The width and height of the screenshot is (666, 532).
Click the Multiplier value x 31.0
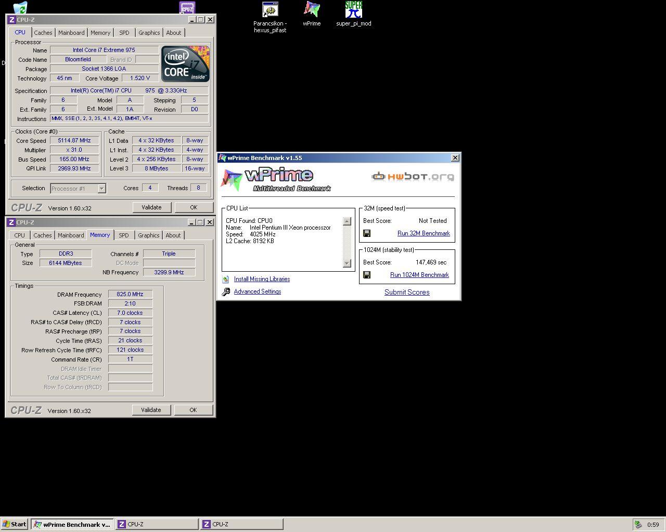[74, 150]
